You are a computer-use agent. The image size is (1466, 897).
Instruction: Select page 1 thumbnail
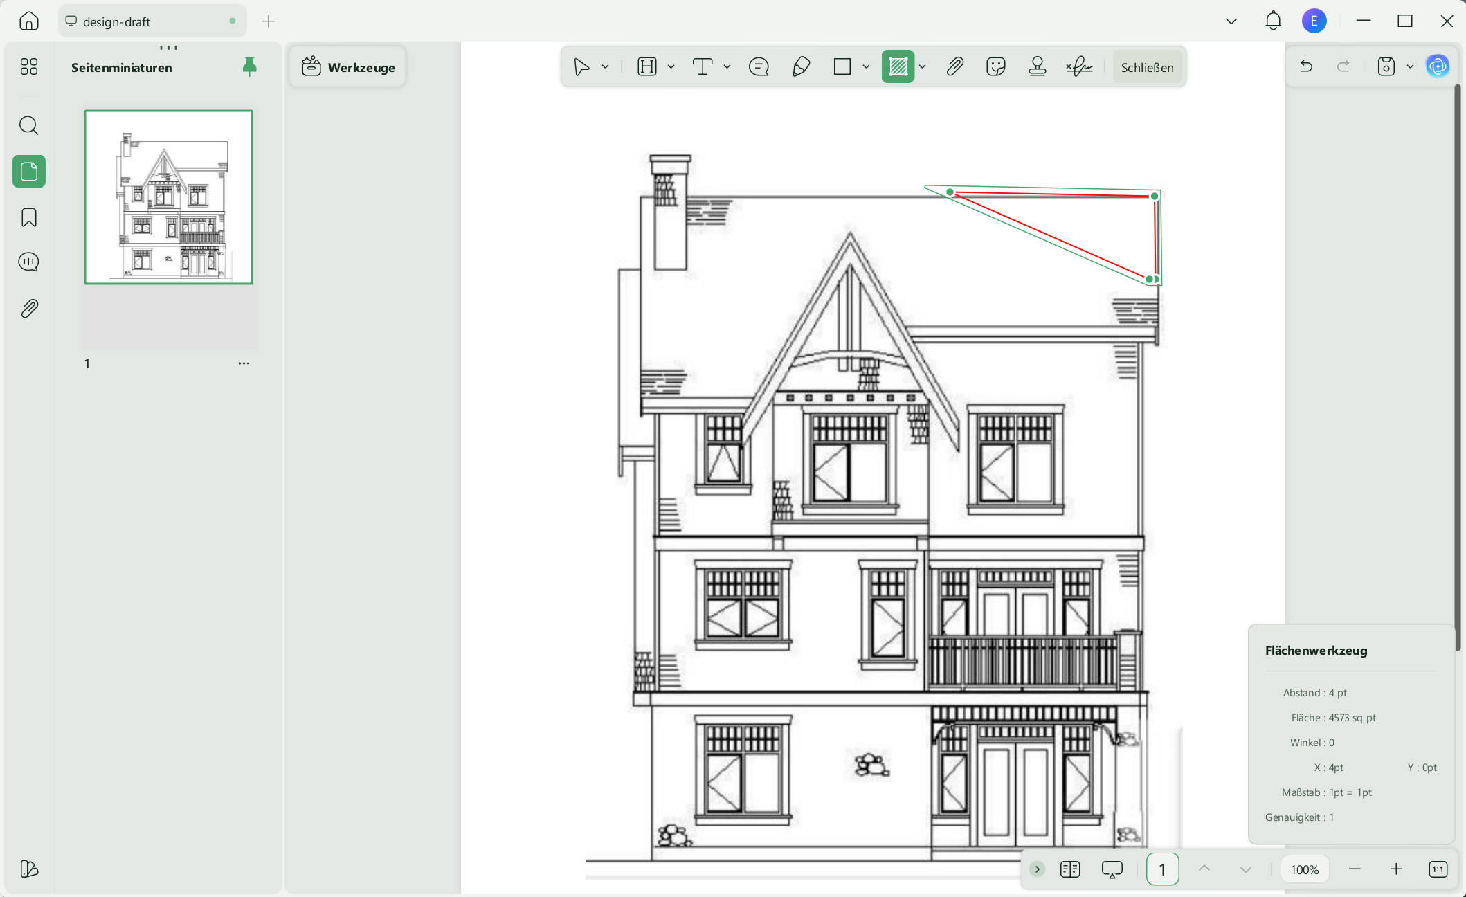pos(169,197)
